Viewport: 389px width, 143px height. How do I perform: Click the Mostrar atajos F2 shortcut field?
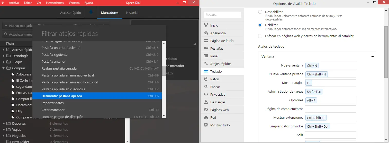[330, 83]
